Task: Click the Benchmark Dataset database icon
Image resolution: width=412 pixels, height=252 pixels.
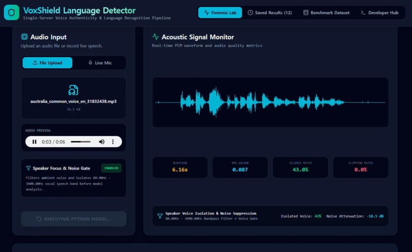Action: tap(306, 13)
